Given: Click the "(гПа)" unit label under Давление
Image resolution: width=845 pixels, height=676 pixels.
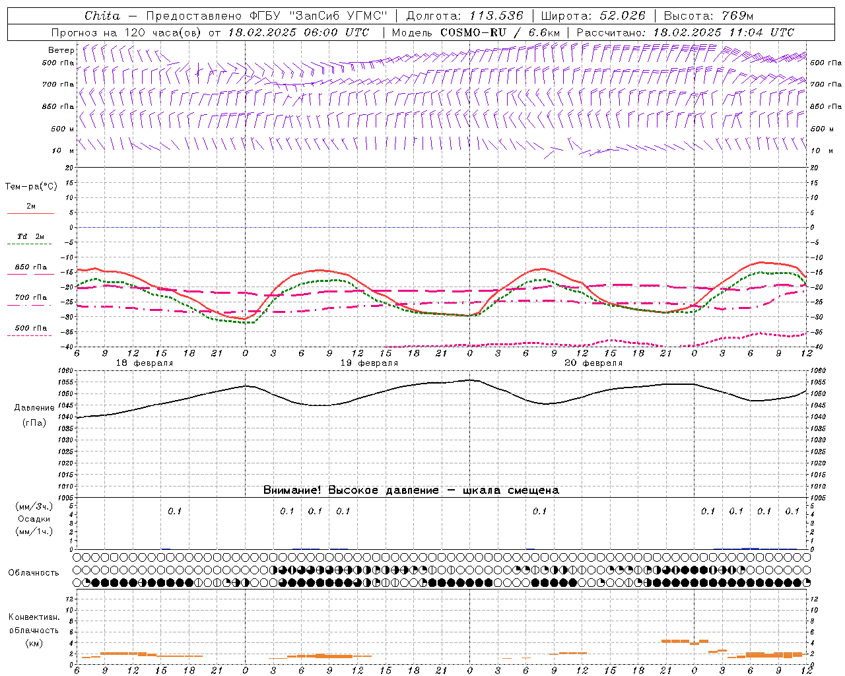Looking at the screenshot, I should 34,422.
